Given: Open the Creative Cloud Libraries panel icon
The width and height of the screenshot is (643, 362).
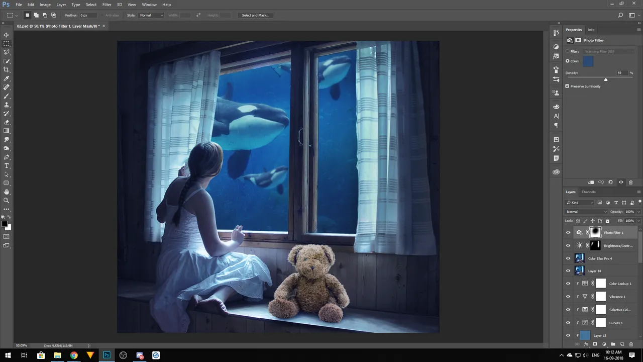Looking at the screenshot, I should (556, 172).
